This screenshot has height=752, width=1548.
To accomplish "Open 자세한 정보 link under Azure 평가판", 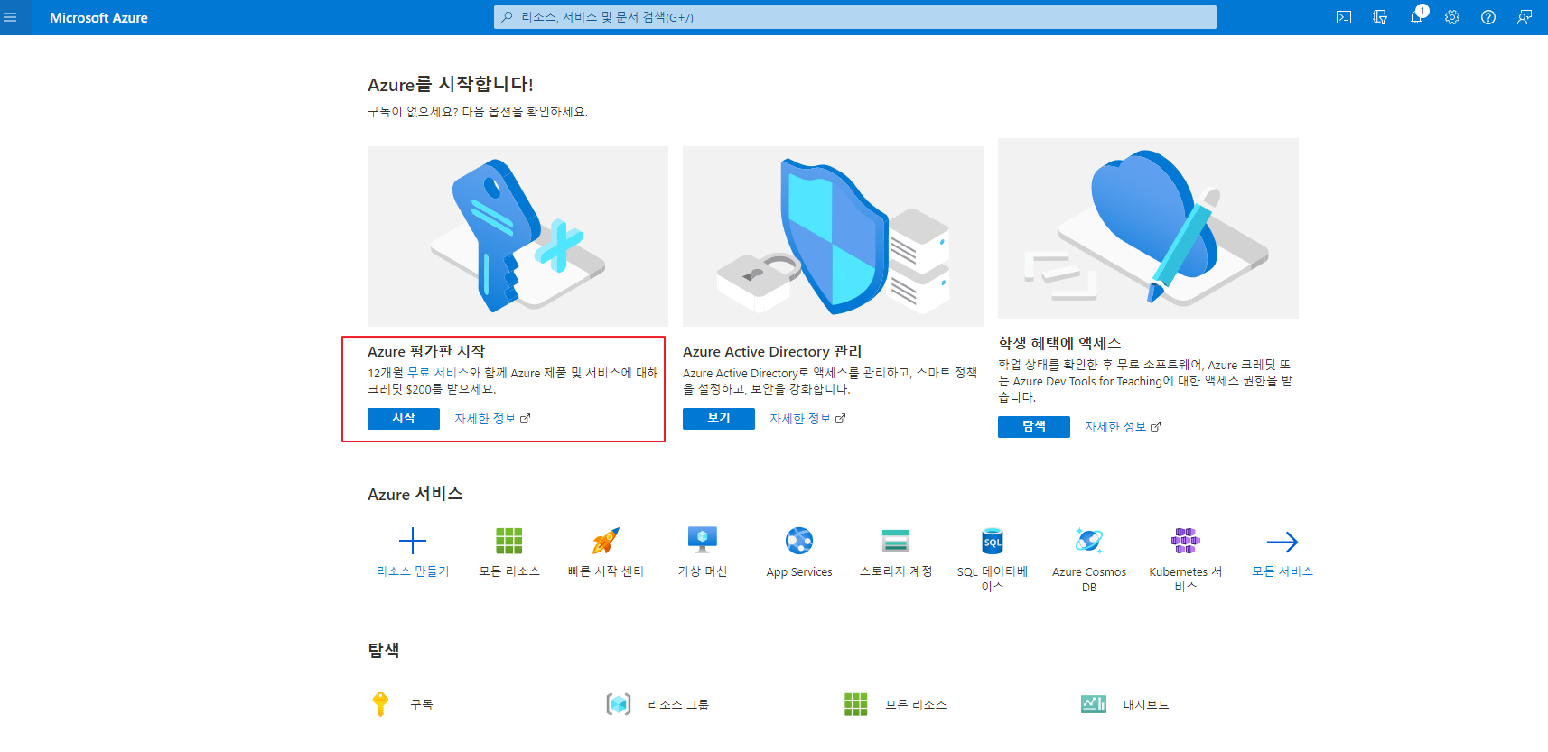I will tap(492, 419).
